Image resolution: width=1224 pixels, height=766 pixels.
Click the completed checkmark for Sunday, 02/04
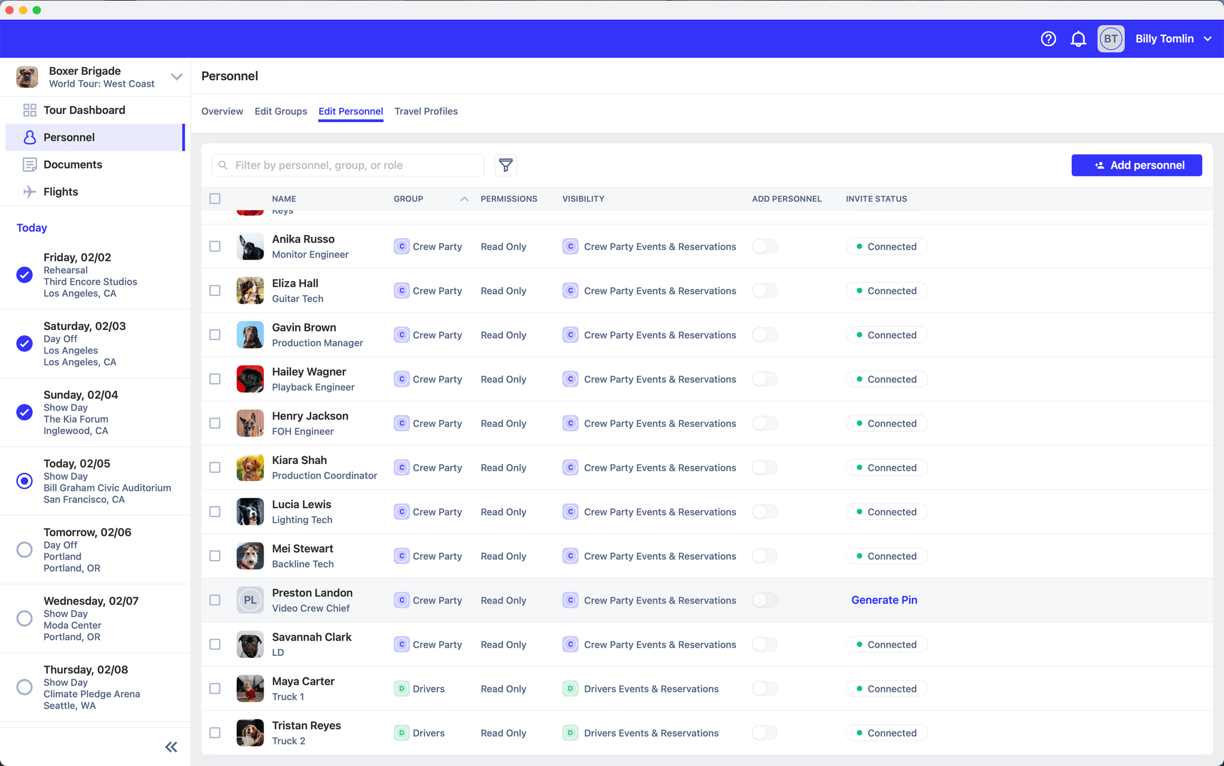tap(25, 413)
